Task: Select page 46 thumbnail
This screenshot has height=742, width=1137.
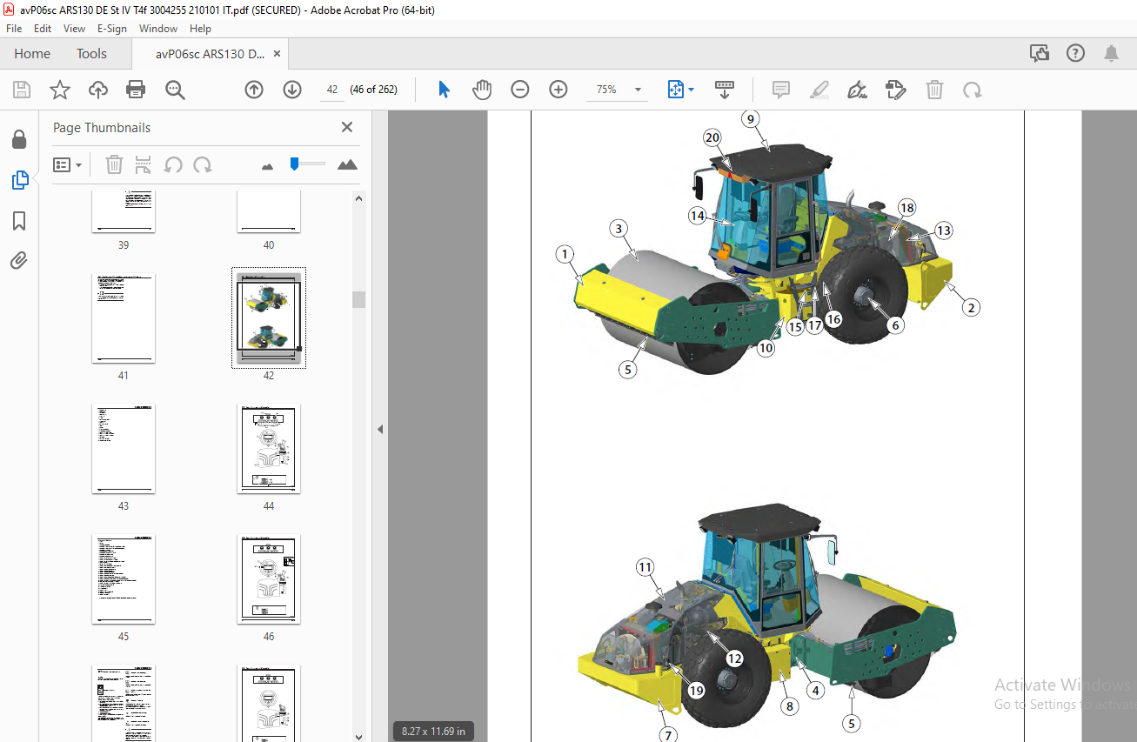Action: [269, 579]
